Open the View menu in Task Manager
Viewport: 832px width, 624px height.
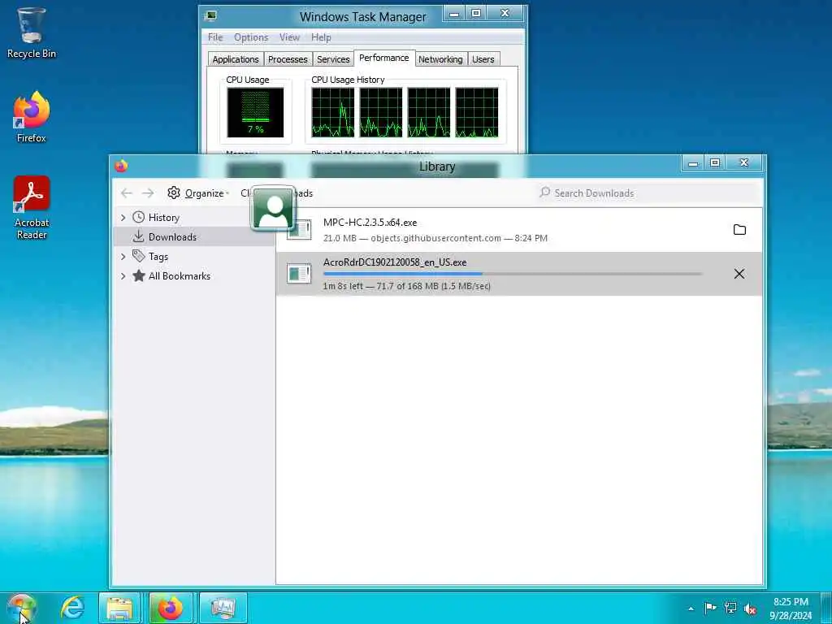(x=289, y=37)
